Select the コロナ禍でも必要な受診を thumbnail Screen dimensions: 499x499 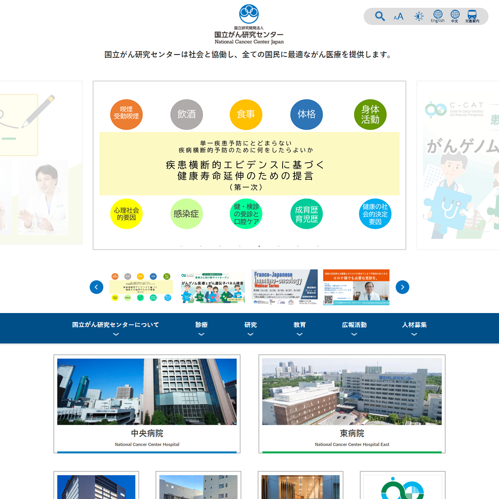(x=356, y=287)
